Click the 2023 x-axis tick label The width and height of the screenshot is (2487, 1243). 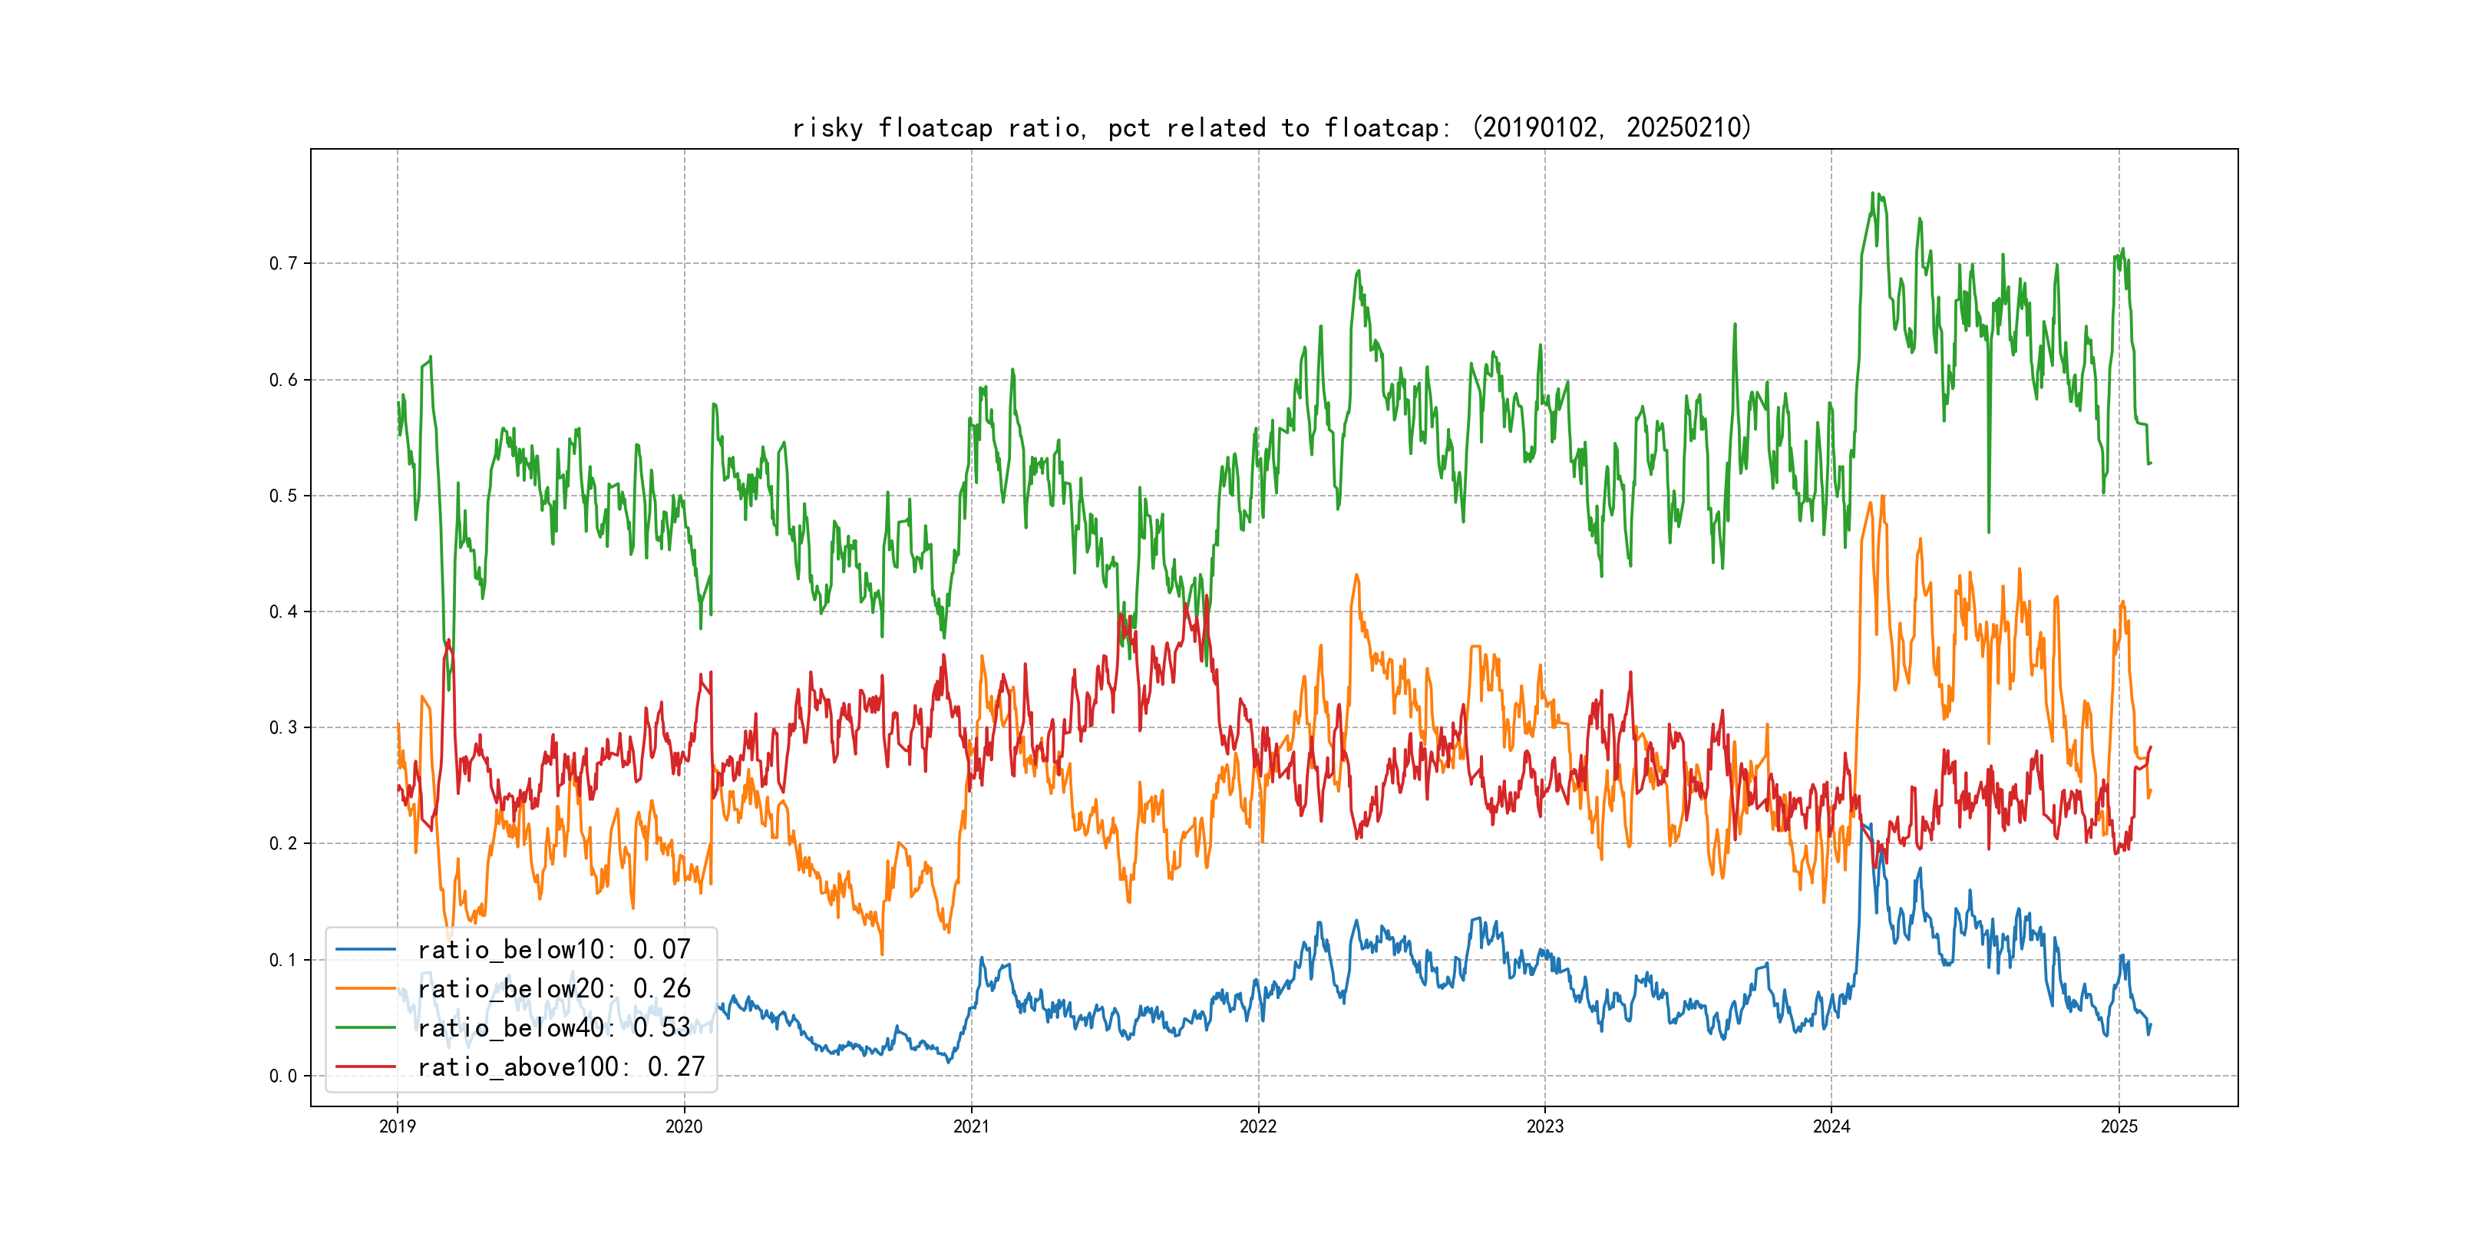pos(1544,1126)
